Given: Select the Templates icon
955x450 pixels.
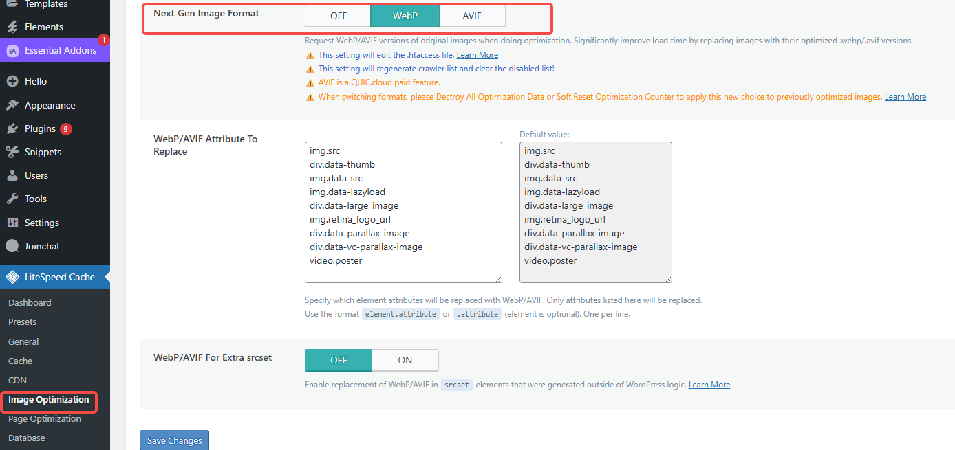Looking at the screenshot, I should click(x=14, y=4).
